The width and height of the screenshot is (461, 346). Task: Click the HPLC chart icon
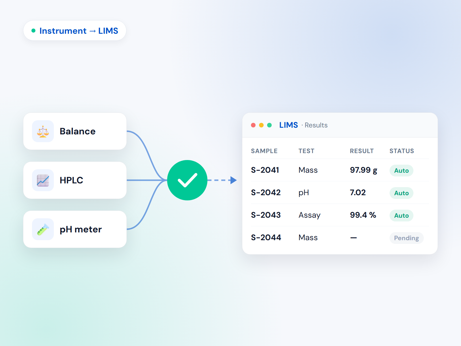[x=43, y=180]
